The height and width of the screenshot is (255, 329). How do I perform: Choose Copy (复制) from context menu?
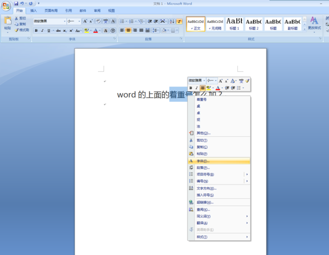coord(201,147)
